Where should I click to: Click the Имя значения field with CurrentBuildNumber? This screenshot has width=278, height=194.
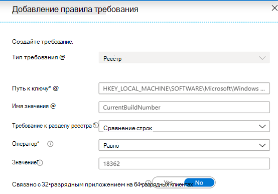184,107
